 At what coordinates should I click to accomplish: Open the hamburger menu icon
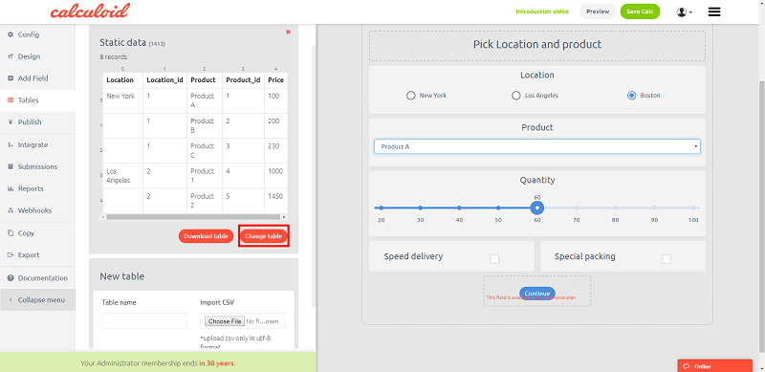coord(714,11)
